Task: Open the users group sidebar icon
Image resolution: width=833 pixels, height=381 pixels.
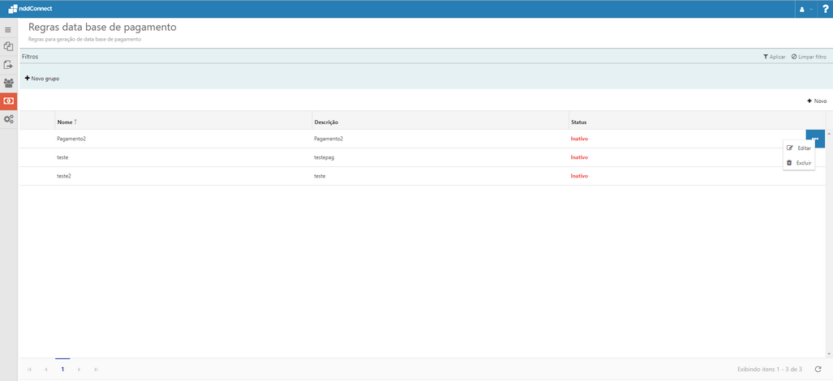Action: (x=8, y=83)
